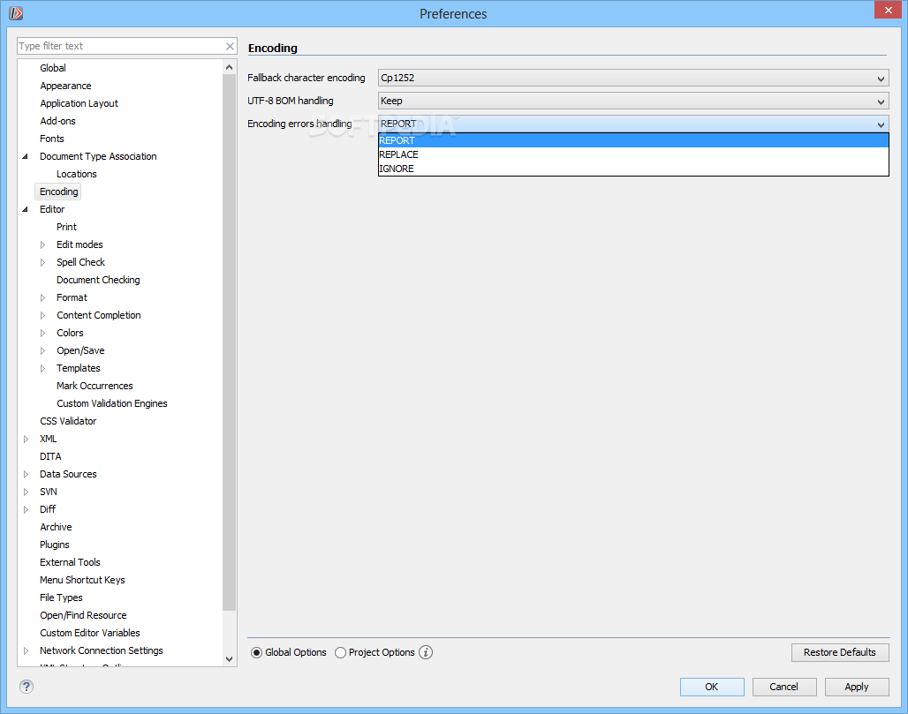Expand the Open/Save node

[42, 350]
